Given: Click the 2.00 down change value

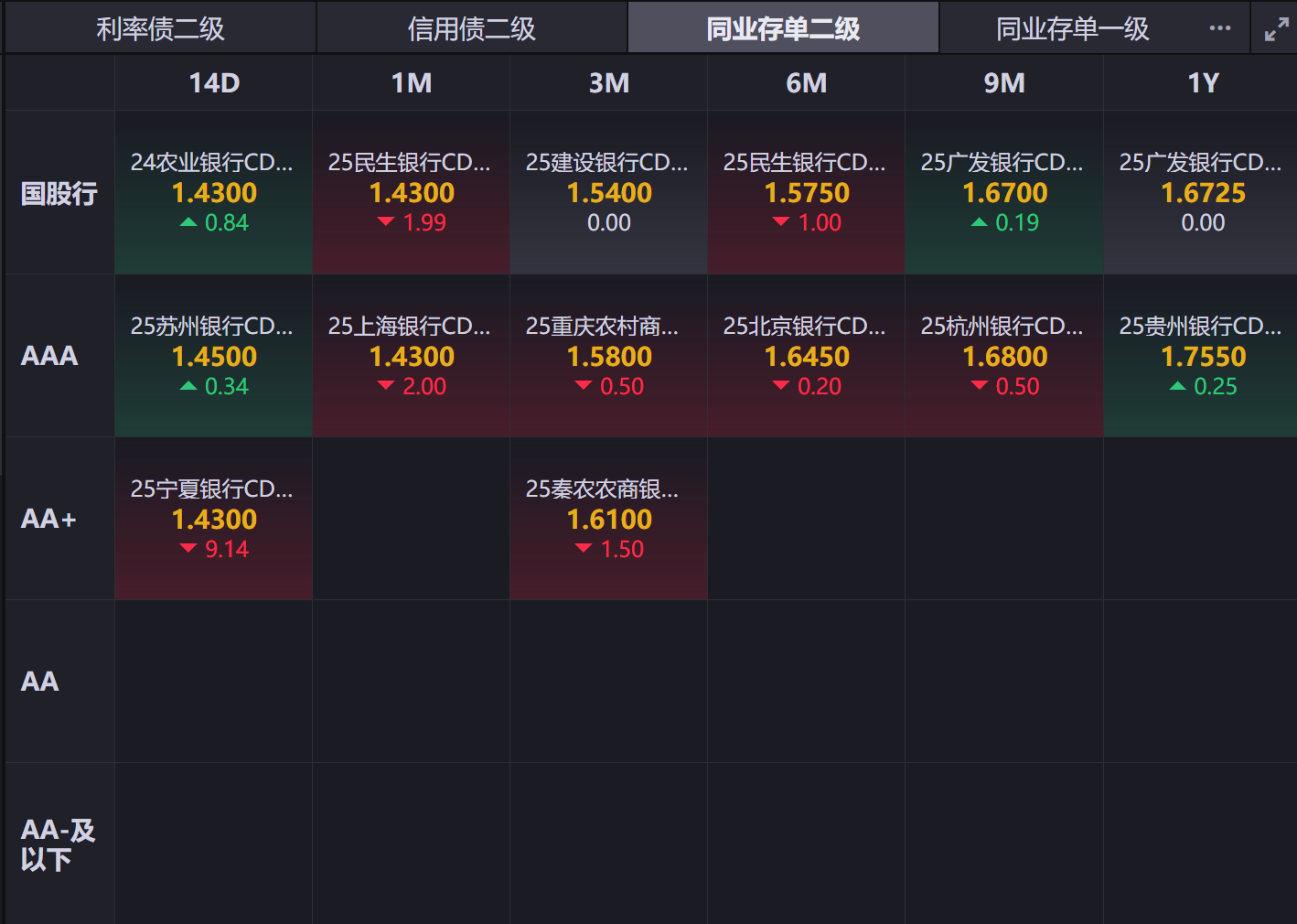Looking at the screenshot, I should click(424, 386).
